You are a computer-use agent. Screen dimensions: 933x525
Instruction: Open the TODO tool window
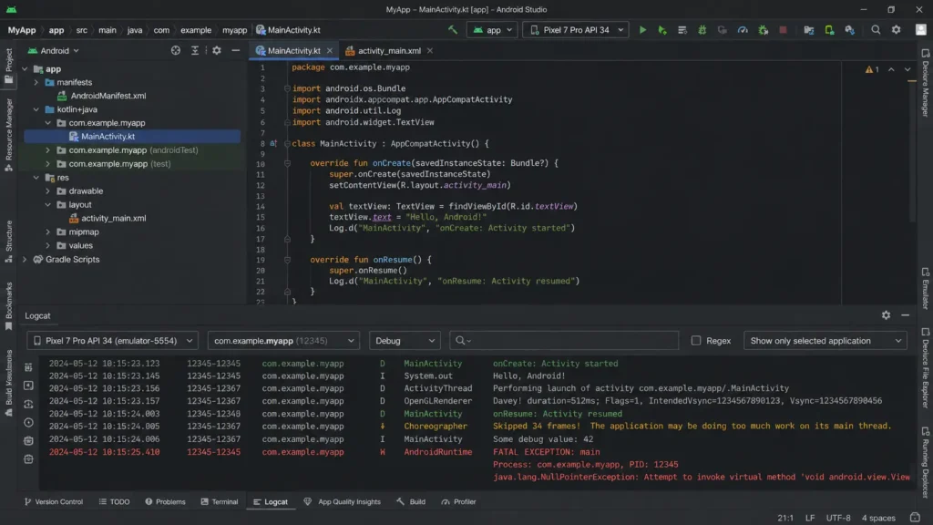pos(114,502)
